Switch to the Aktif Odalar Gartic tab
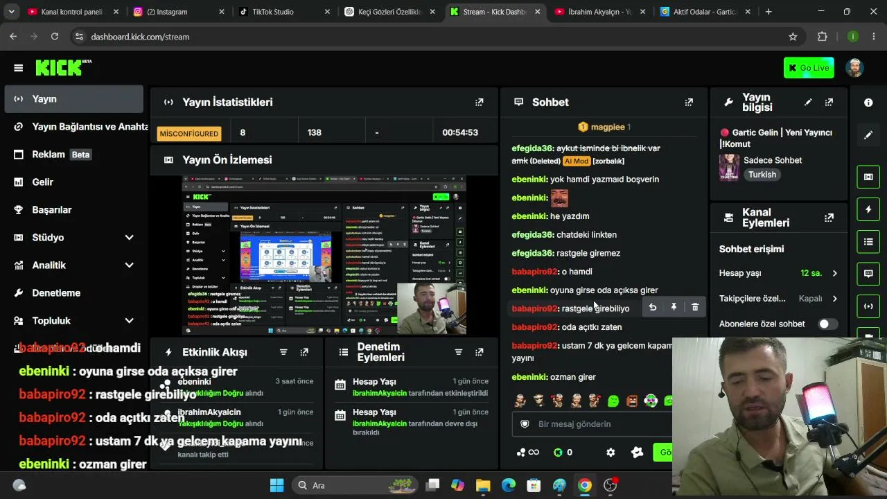This screenshot has height=499, width=887. pyautogui.click(x=705, y=12)
